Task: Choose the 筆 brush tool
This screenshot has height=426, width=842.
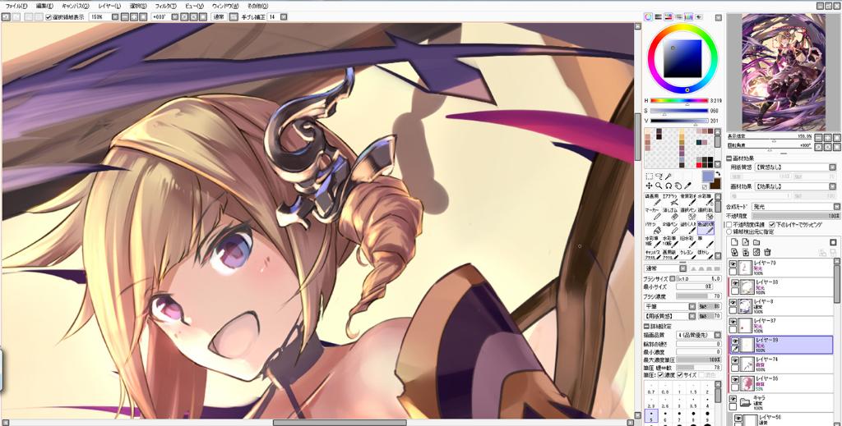Action: [x=706, y=242]
